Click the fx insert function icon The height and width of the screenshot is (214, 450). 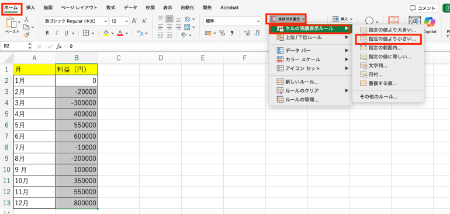point(59,46)
